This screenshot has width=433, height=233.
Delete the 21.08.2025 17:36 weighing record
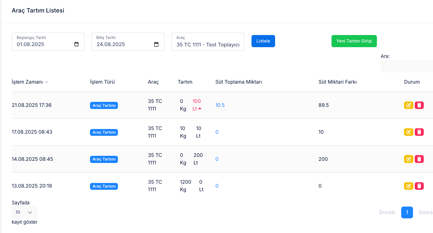click(x=419, y=105)
